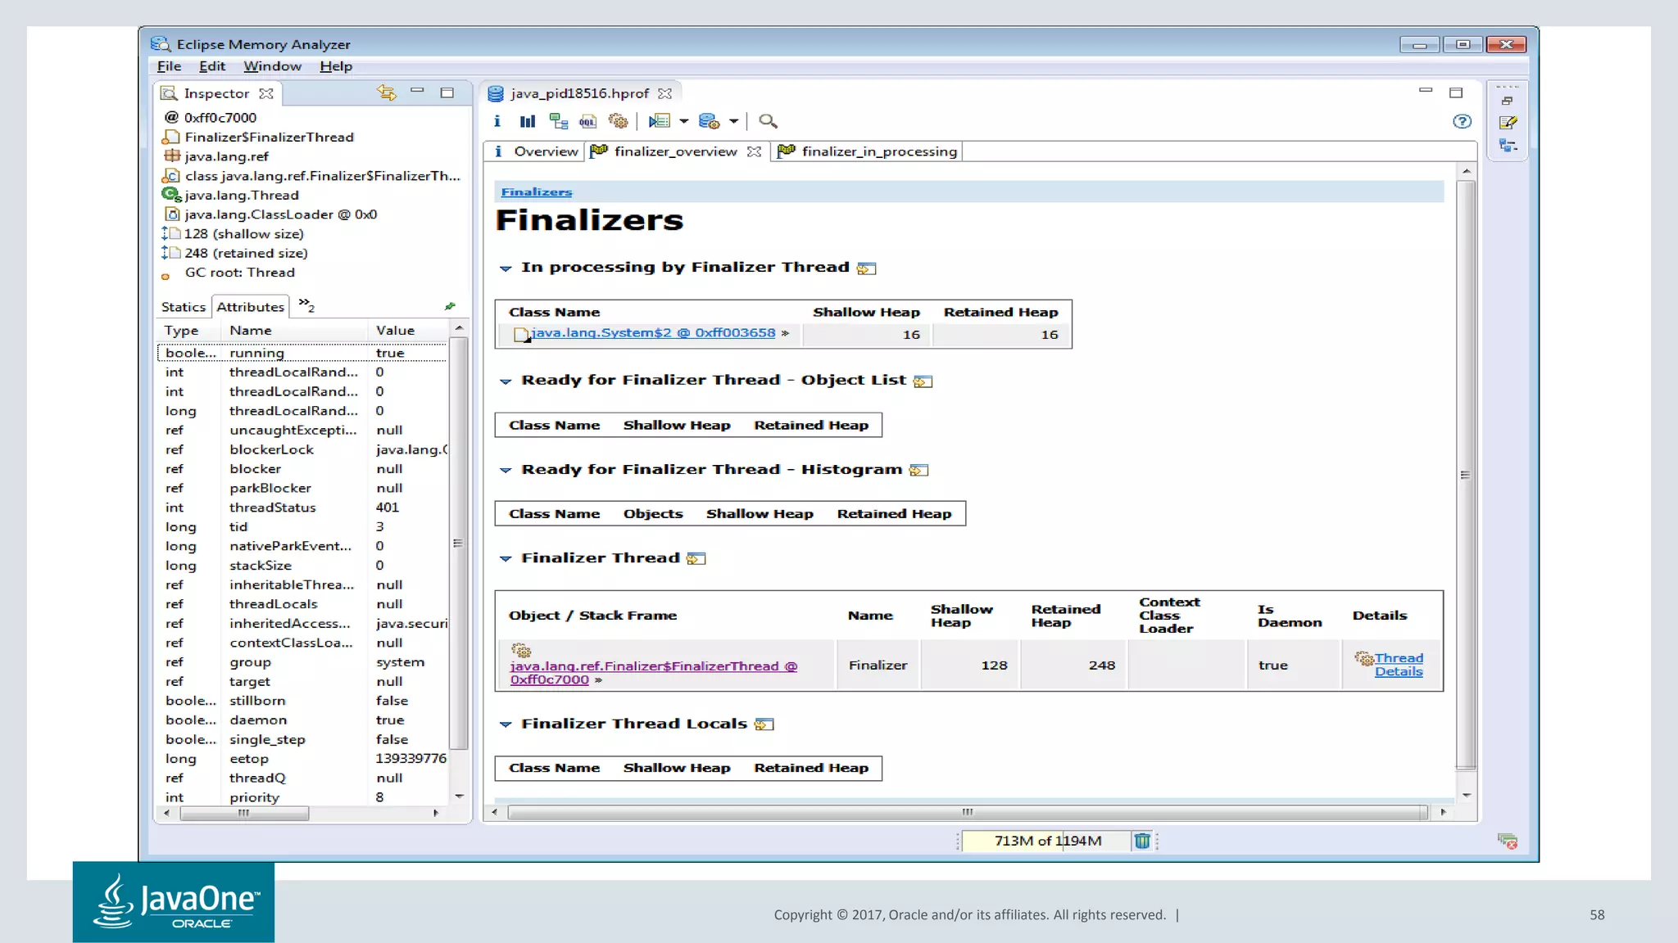Select the Attributes tab
Screen dimensions: 1678x943
coord(250,307)
